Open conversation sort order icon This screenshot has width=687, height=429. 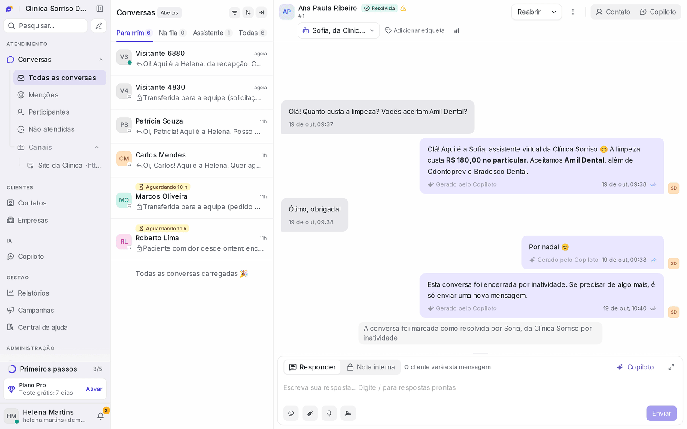coord(248,12)
